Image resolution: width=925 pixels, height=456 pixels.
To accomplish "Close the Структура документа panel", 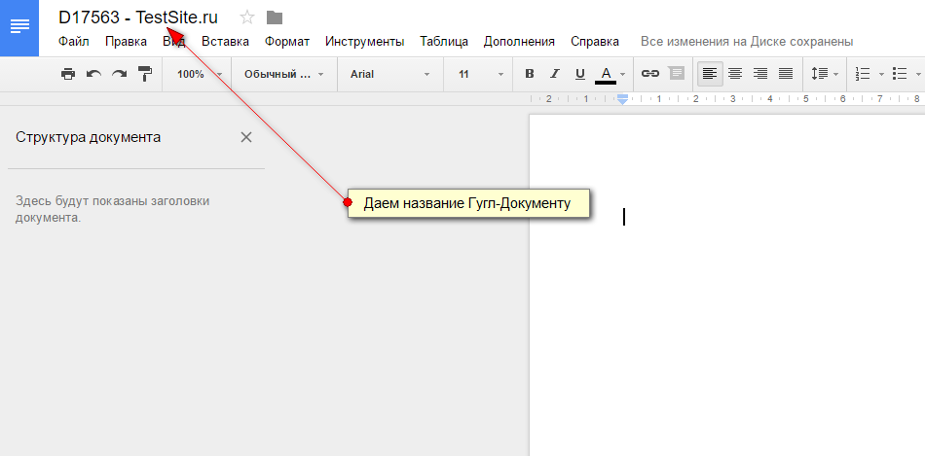I will point(246,137).
